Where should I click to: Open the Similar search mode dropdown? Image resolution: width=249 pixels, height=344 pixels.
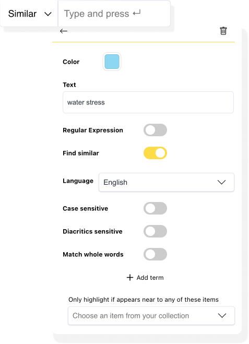[x=29, y=14]
